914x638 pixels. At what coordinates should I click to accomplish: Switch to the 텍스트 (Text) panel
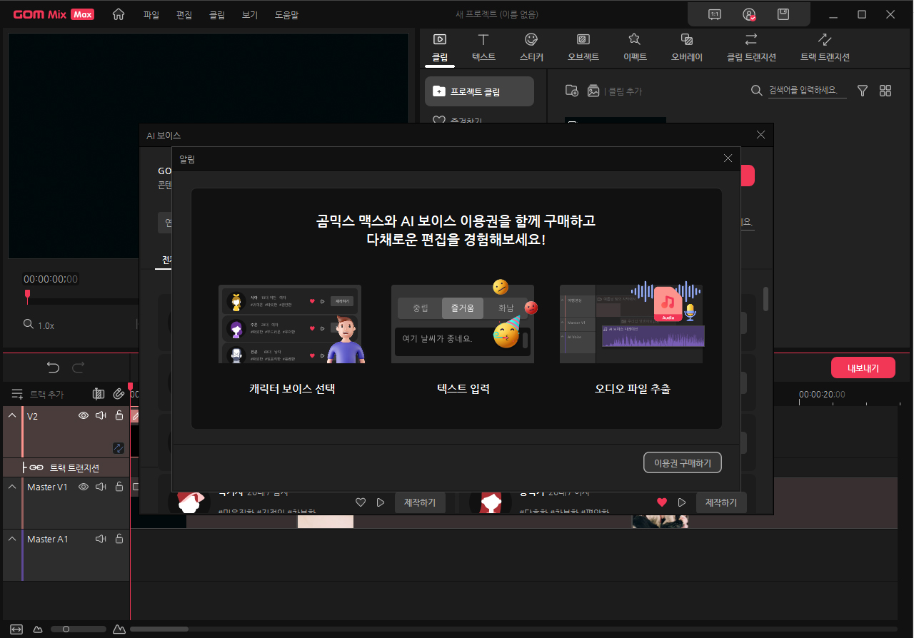click(483, 46)
